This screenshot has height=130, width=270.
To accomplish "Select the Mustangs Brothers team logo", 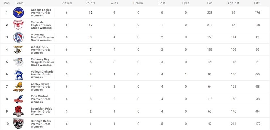I will (18, 37).
